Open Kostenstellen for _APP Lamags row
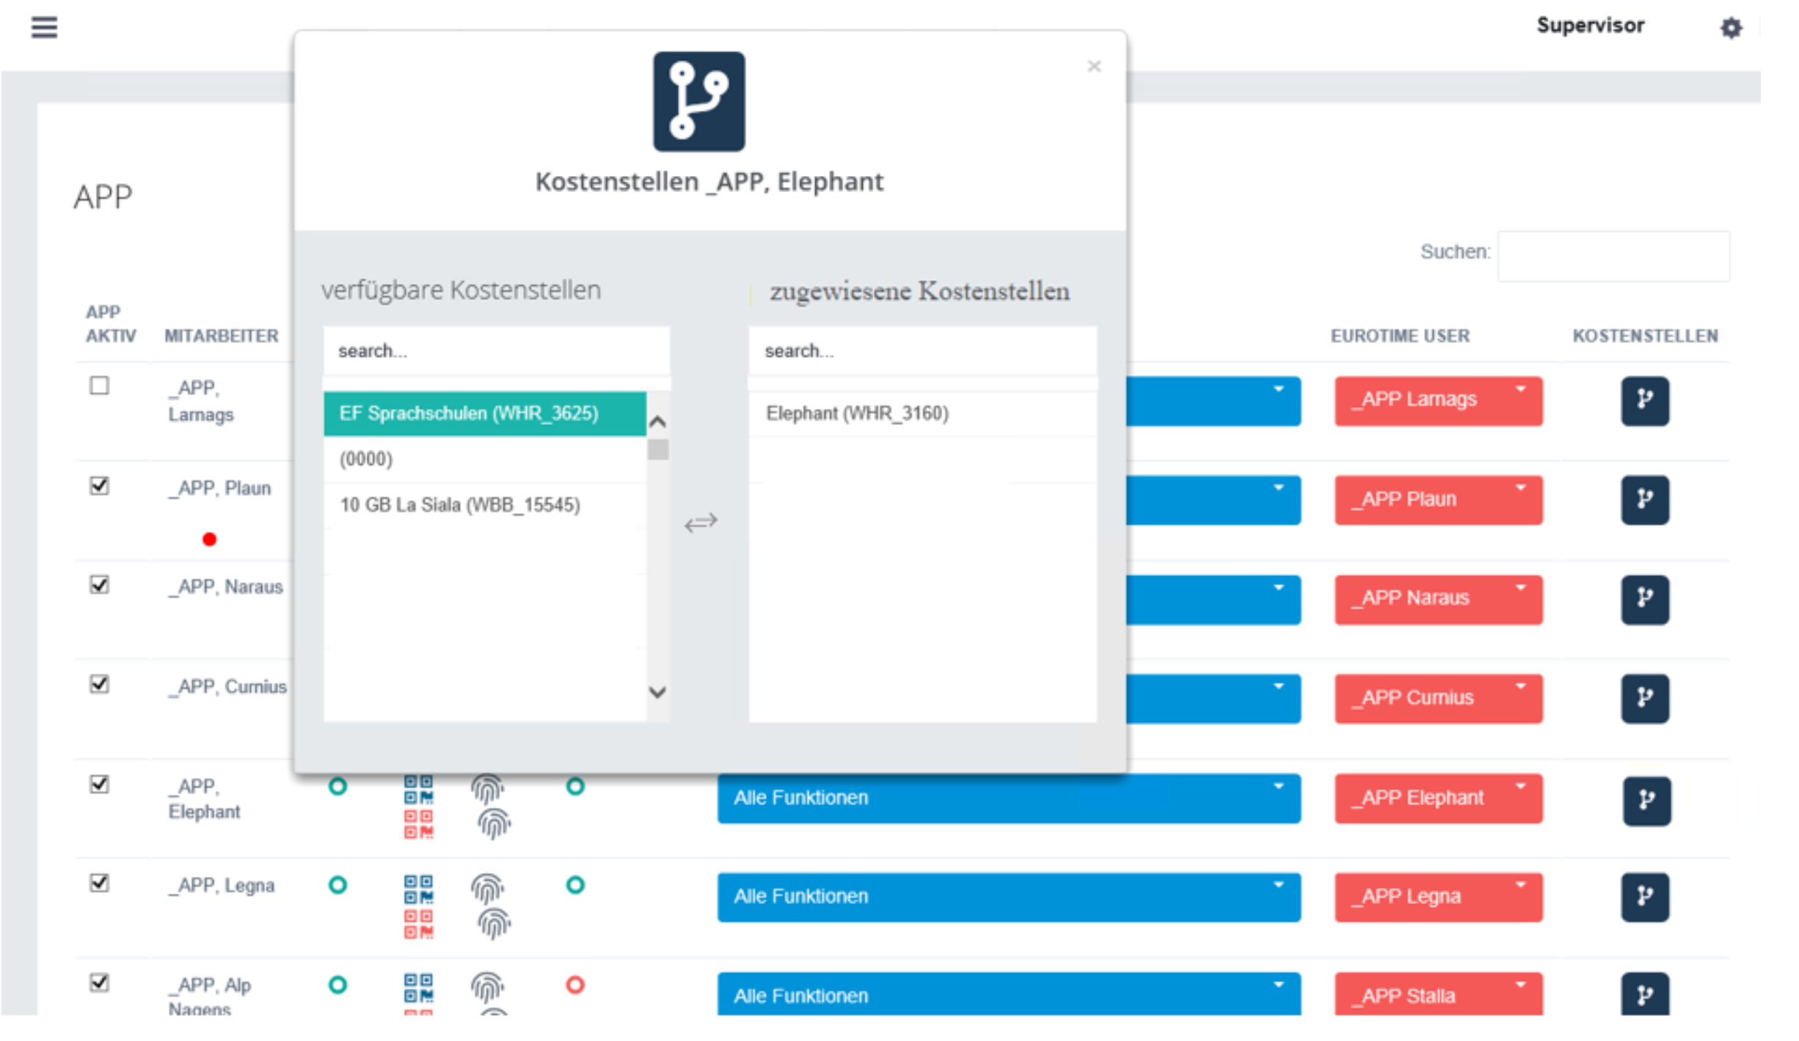 pyautogui.click(x=1644, y=400)
